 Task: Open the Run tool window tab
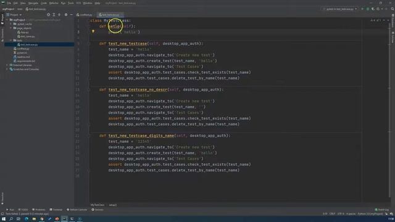point(10,210)
